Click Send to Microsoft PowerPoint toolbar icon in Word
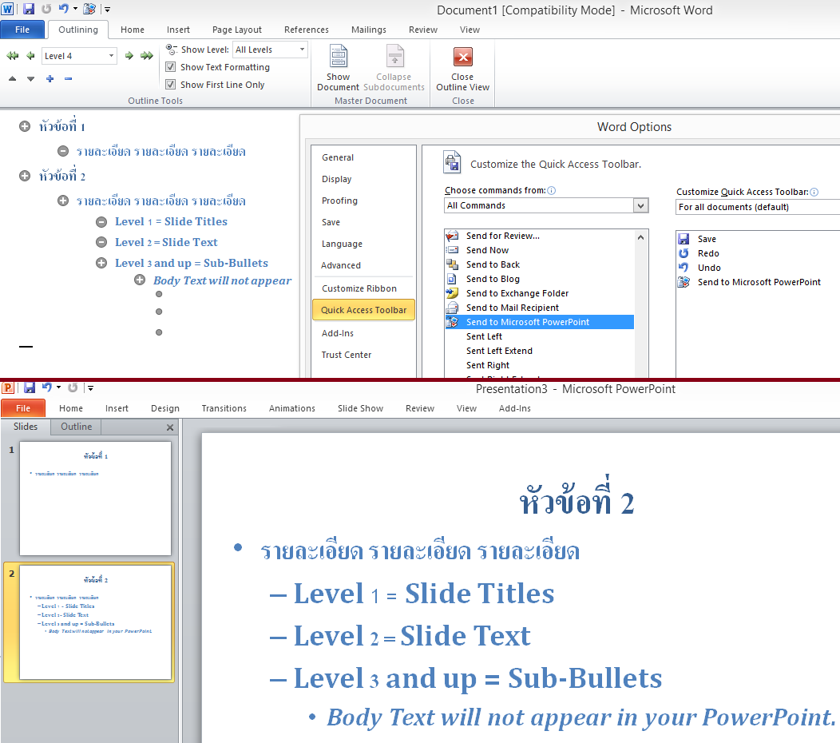 click(89, 9)
